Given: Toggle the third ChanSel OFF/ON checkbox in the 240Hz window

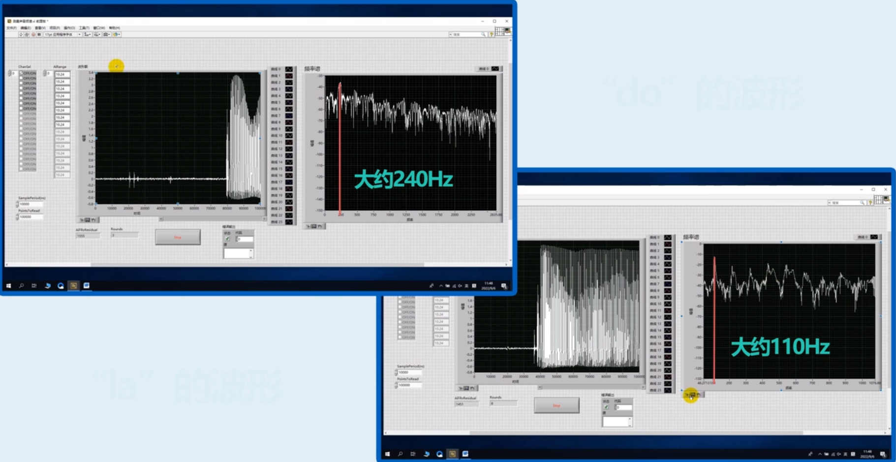Looking at the screenshot, I should pos(22,83).
